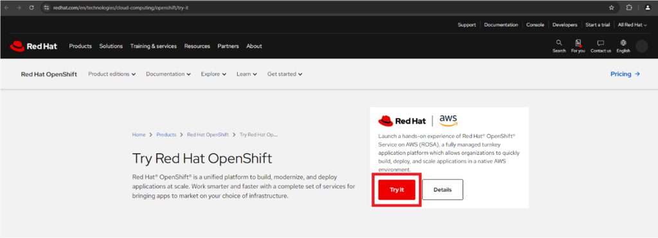
Task: Expand the Explore dropdown
Action: (x=213, y=74)
